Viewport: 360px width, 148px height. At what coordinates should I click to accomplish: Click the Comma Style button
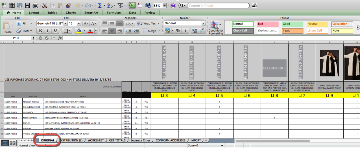tap(185, 31)
